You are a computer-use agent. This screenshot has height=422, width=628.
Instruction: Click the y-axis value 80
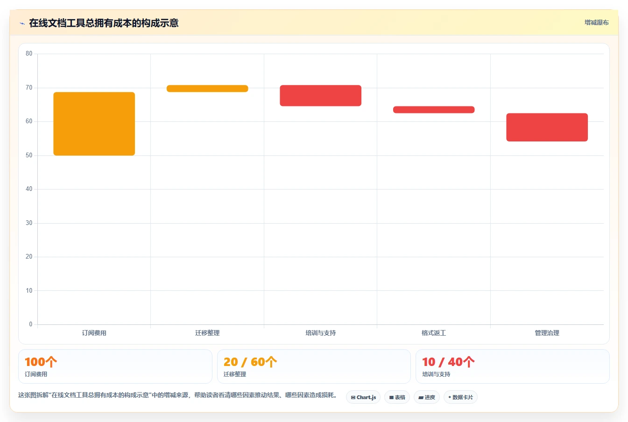pyautogui.click(x=29, y=54)
